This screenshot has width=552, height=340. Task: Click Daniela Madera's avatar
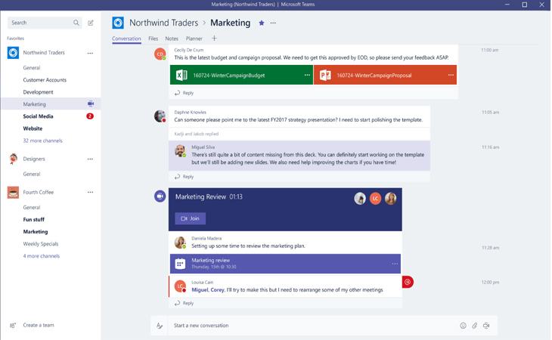pos(180,243)
